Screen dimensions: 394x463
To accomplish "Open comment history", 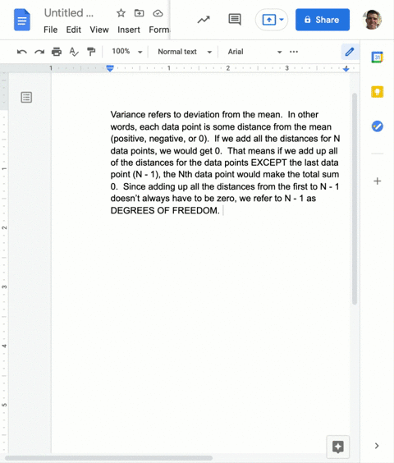I will [235, 20].
